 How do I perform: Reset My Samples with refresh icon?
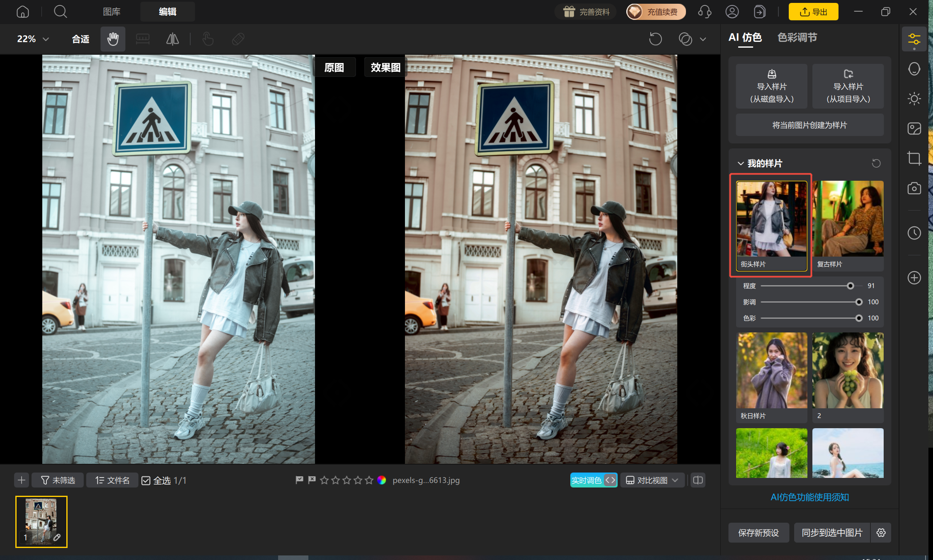tap(876, 163)
